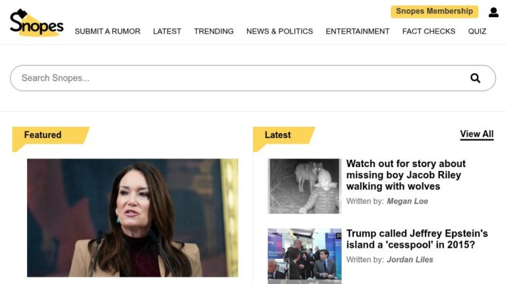Click the Snopes logo
506x284 pixels.
pyautogui.click(x=36, y=22)
